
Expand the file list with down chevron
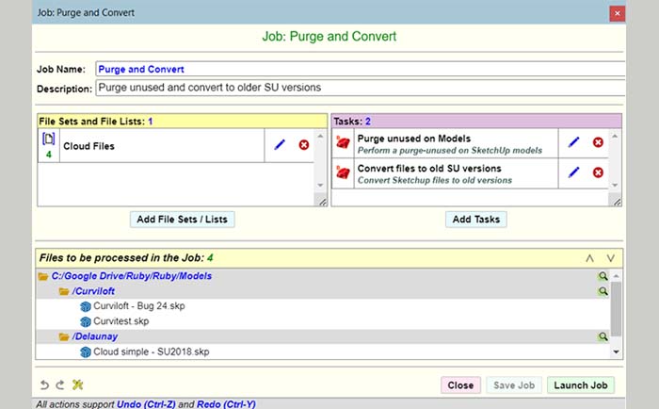[610, 257]
